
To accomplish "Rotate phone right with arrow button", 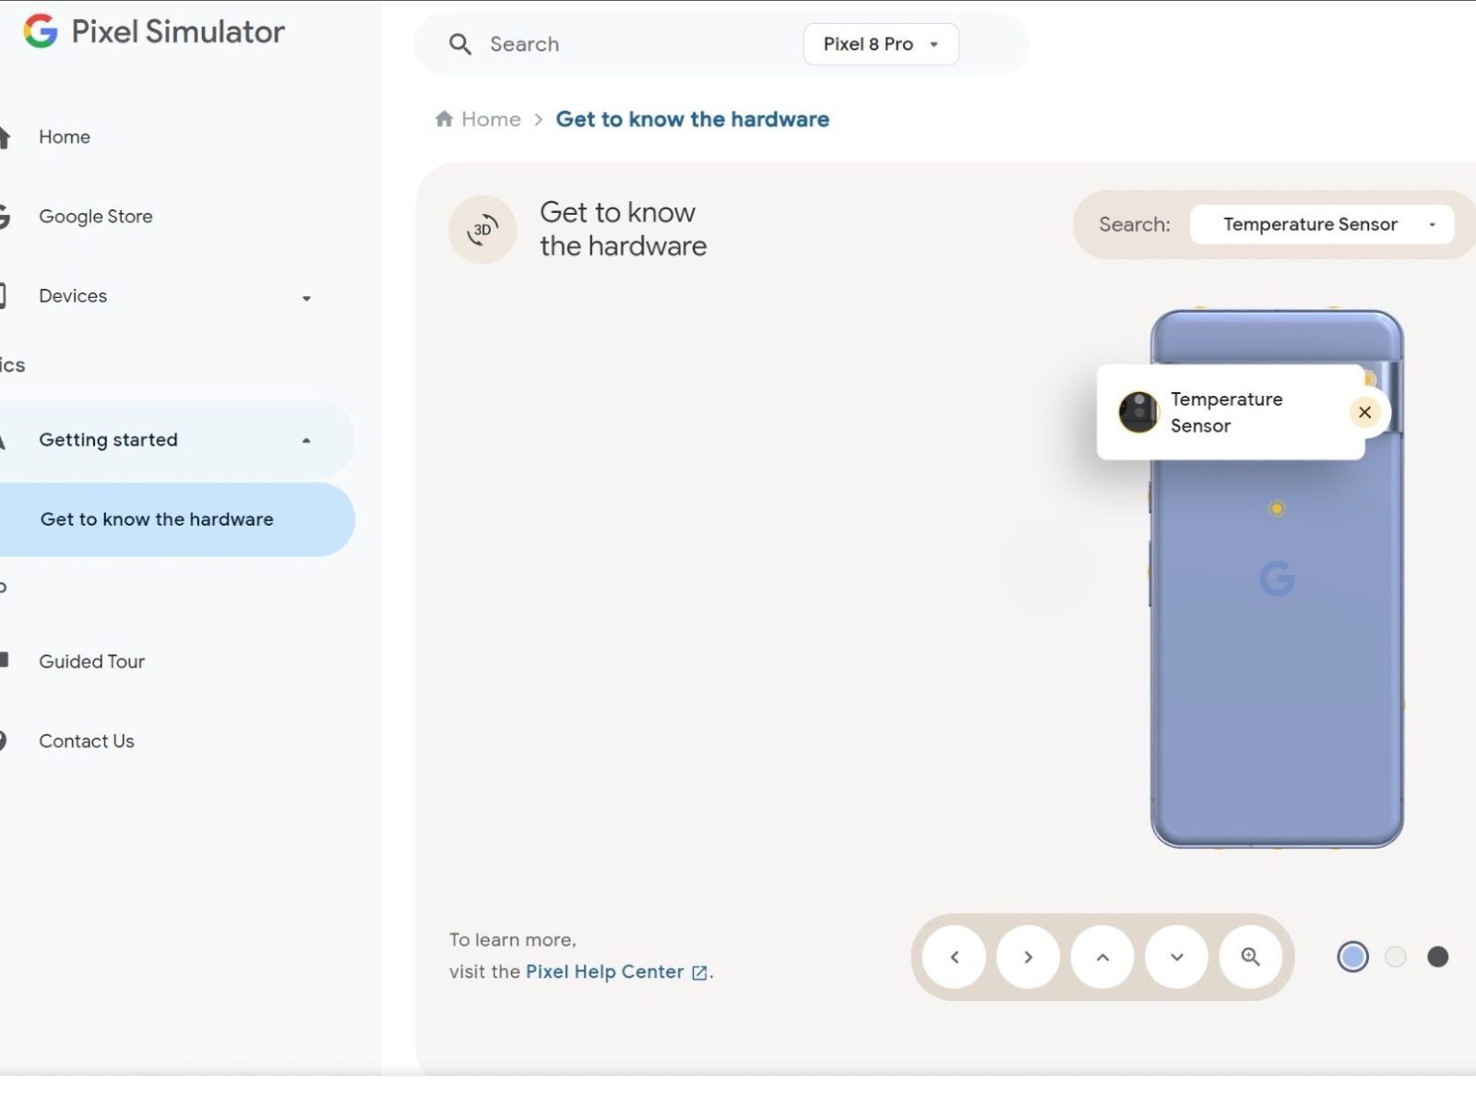I will pyautogui.click(x=1029, y=958).
